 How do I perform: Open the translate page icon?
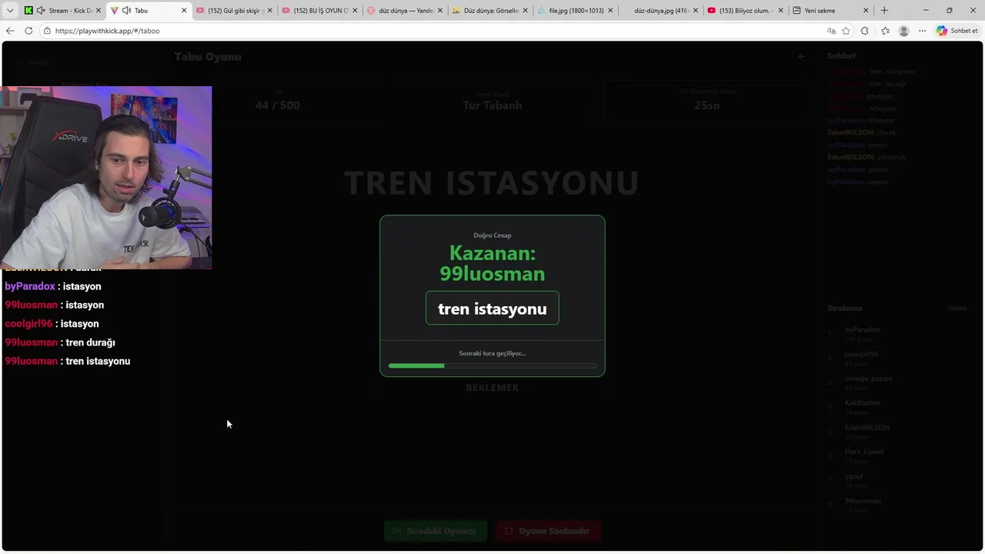(x=831, y=31)
